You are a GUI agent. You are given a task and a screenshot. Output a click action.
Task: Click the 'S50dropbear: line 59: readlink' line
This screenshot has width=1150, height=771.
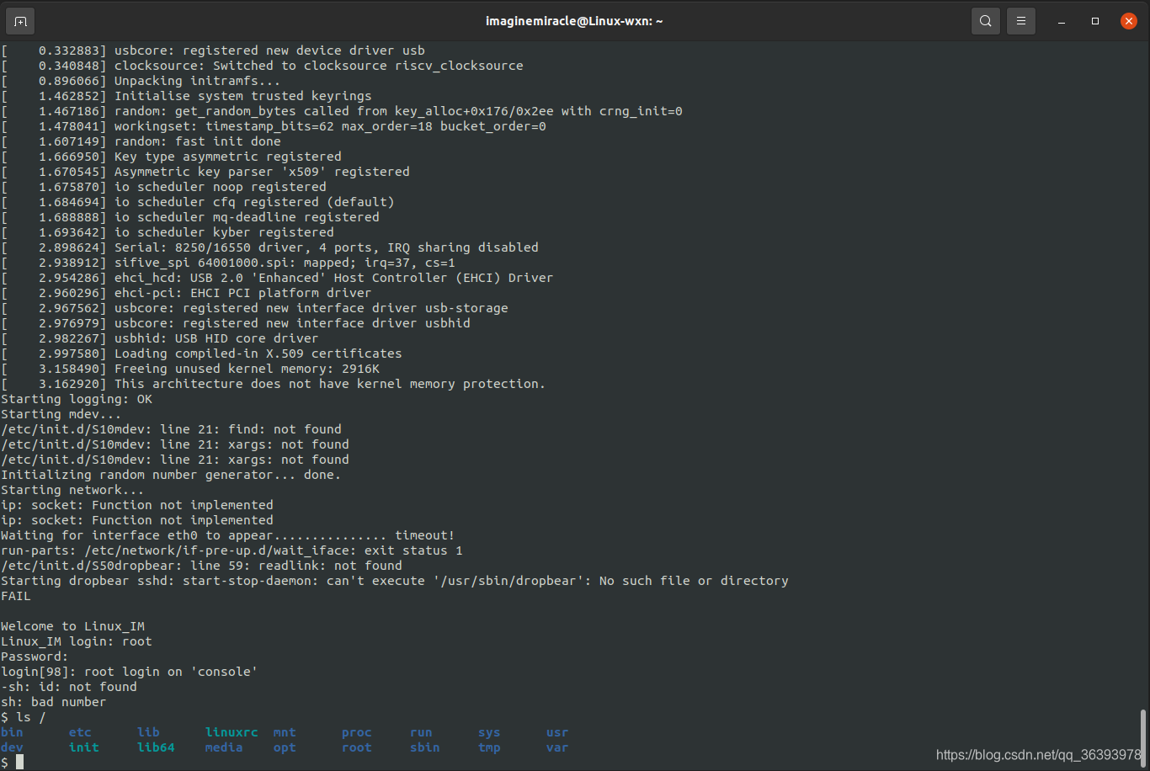click(x=202, y=566)
